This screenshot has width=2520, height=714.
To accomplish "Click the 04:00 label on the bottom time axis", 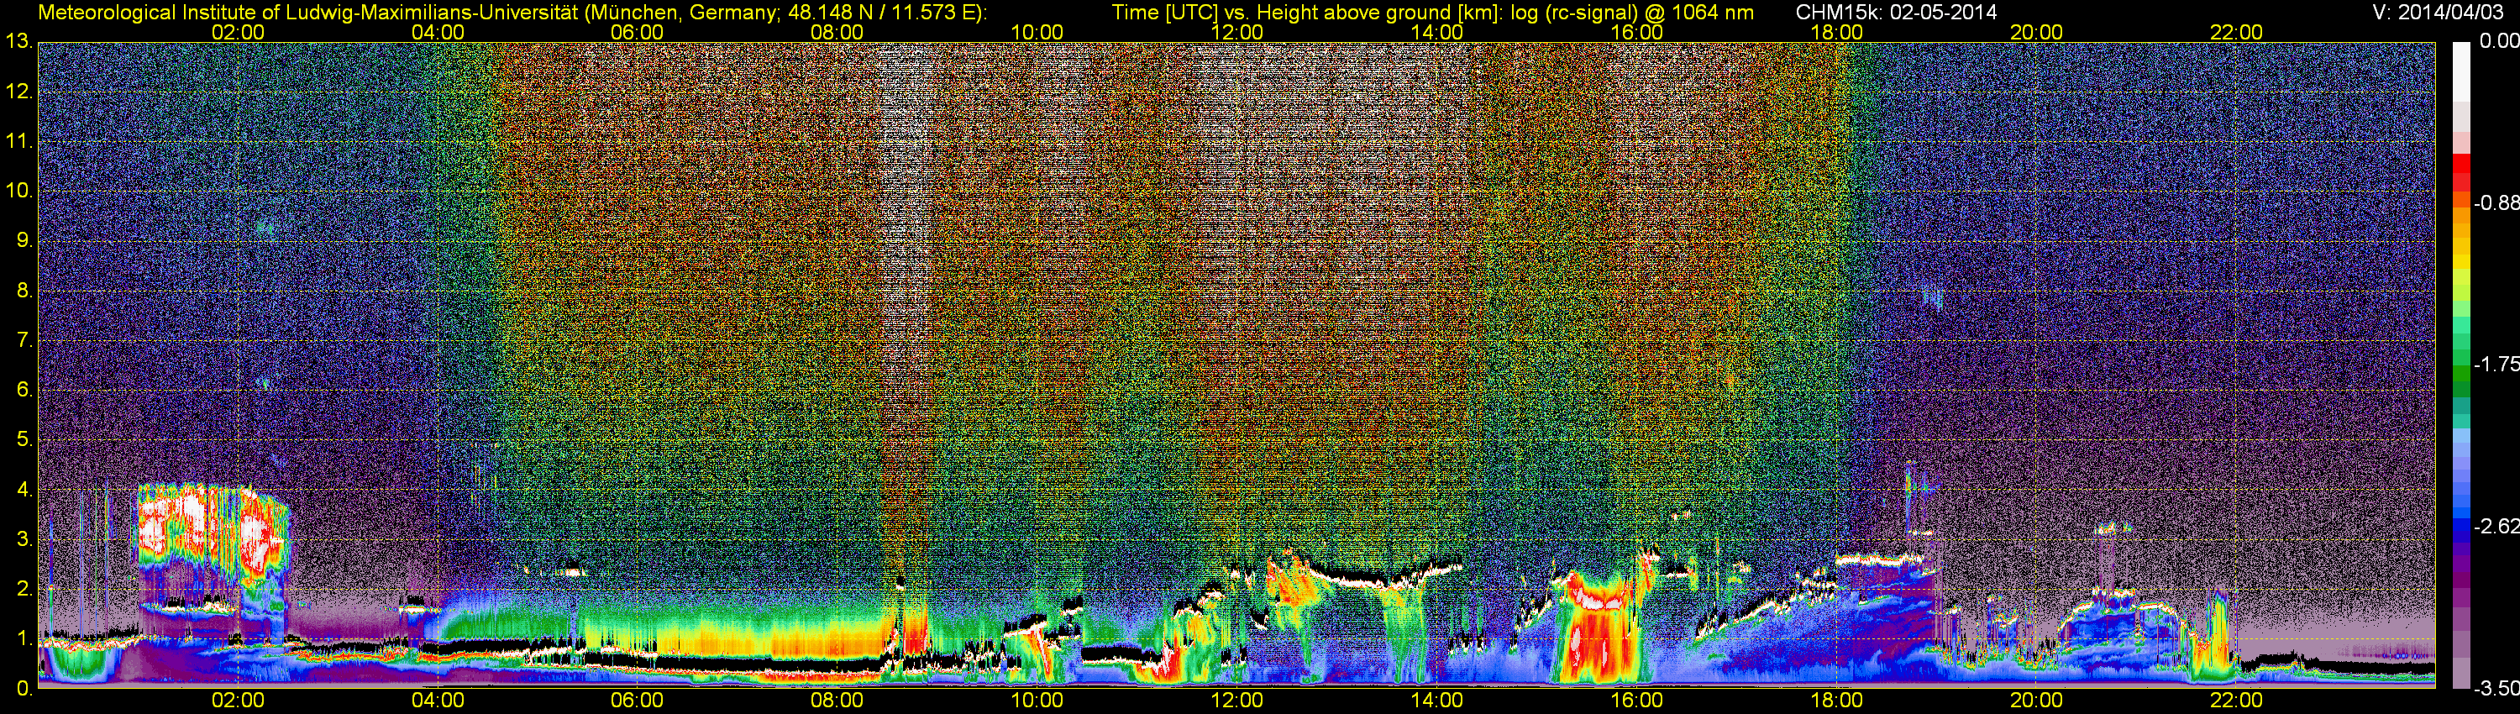I will (438, 701).
